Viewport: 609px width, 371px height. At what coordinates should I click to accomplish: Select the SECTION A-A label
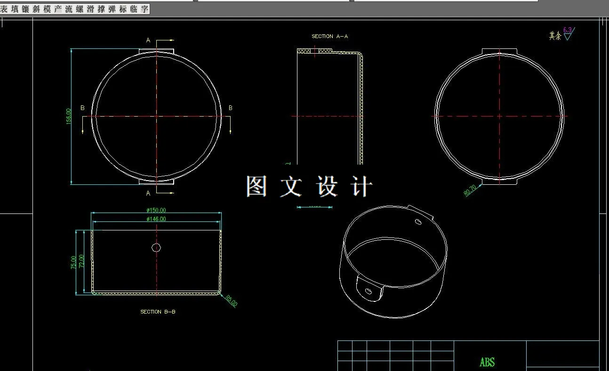click(330, 36)
